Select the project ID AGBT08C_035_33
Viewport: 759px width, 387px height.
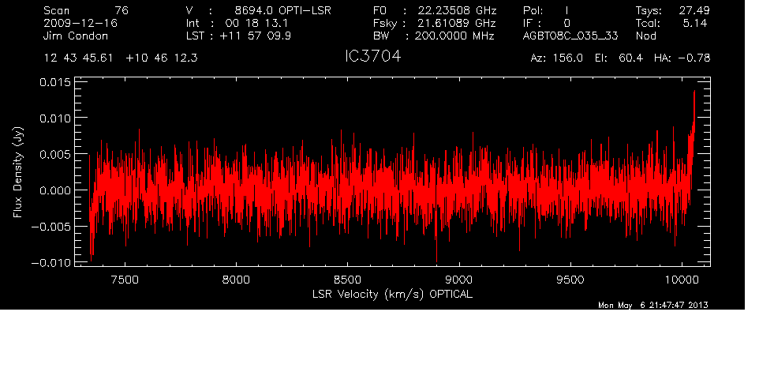(570, 36)
